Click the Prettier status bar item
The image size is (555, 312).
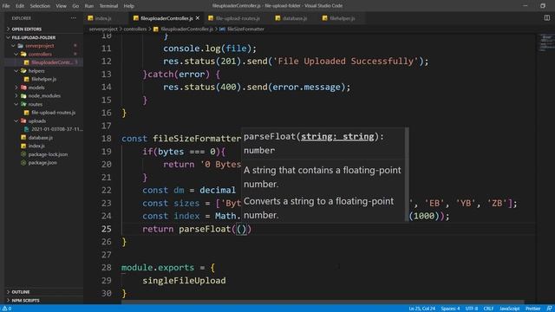[x=533, y=309]
